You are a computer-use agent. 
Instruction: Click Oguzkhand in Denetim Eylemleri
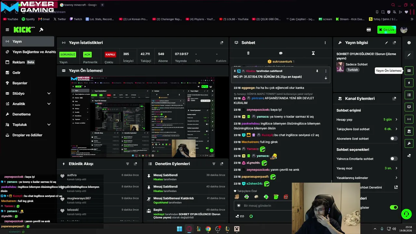click(x=161, y=202)
